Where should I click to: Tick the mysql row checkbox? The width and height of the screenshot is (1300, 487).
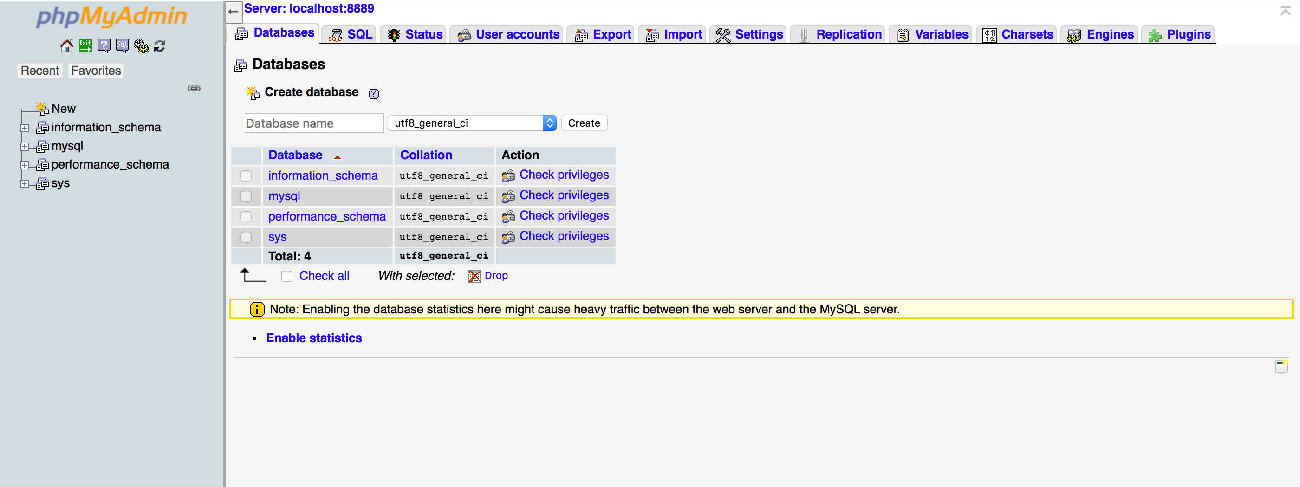pos(246,196)
